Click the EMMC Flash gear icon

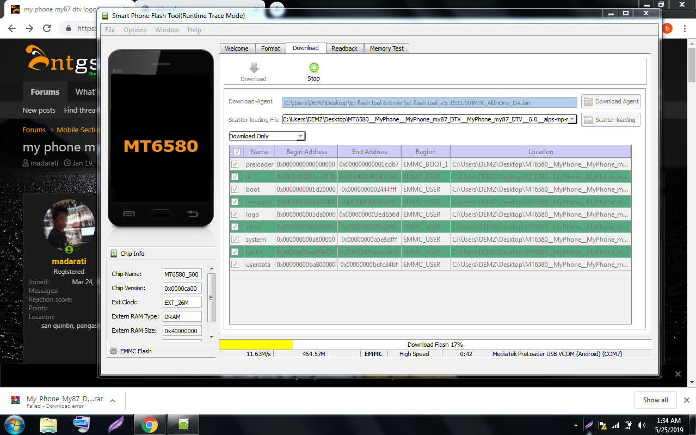click(x=113, y=351)
